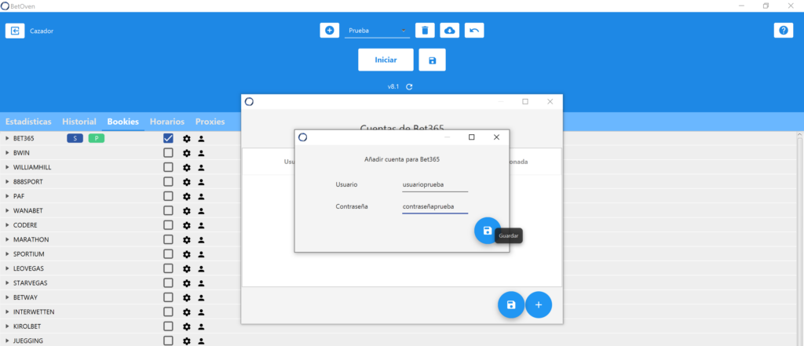The image size is (804, 346).
Task: Click the bookies list vertical scrollbar
Action: click(x=799, y=239)
